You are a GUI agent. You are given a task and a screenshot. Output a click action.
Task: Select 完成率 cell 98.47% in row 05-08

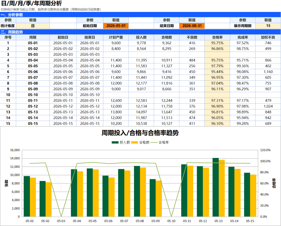(x=243, y=83)
